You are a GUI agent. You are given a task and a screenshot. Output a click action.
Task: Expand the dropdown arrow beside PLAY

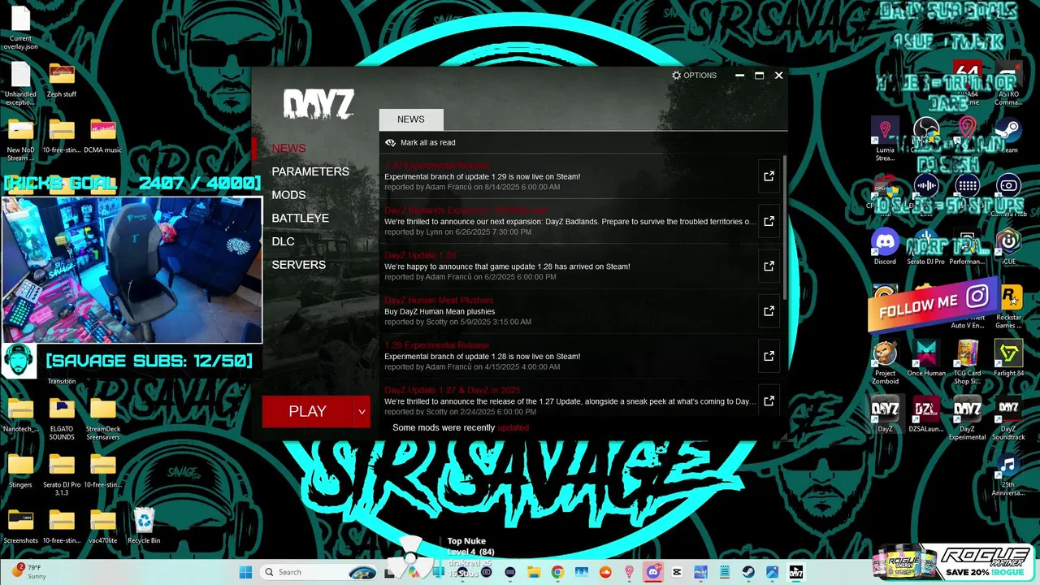362,412
